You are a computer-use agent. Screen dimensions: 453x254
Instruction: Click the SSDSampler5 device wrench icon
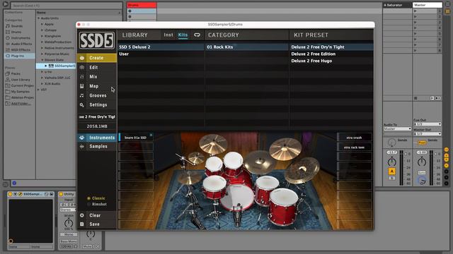[21, 194]
